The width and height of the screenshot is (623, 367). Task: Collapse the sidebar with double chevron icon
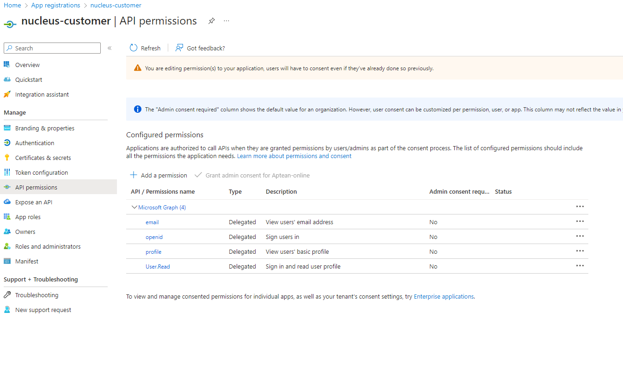[x=110, y=48]
